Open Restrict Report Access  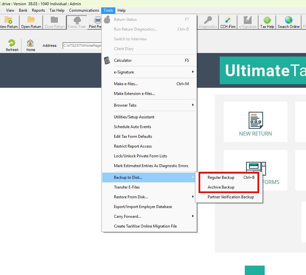[x=149, y=146]
